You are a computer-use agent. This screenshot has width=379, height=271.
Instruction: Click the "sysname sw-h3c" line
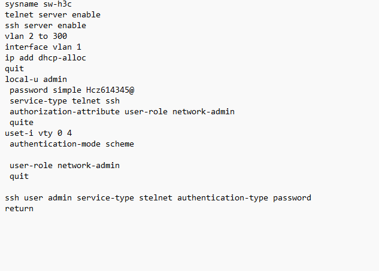pos(38,4)
